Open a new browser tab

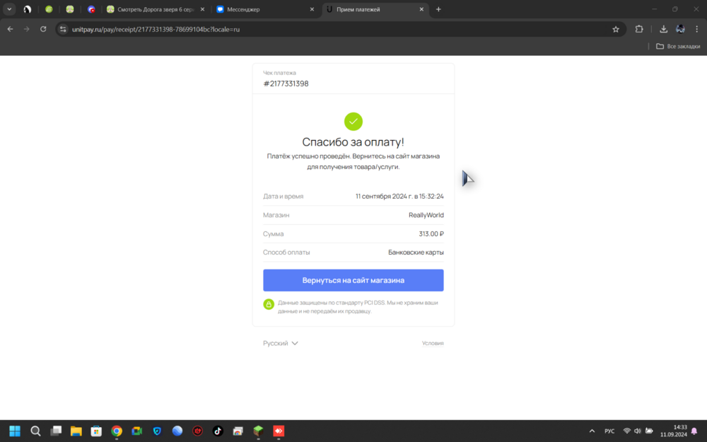pos(438,9)
